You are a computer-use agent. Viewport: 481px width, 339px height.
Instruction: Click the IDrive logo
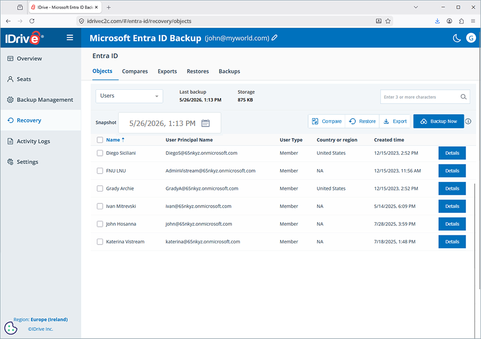click(x=24, y=38)
